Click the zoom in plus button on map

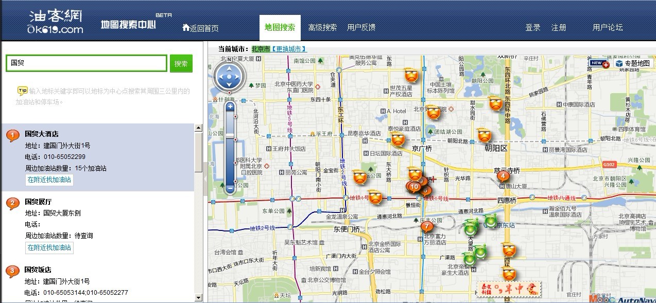tap(230, 106)
